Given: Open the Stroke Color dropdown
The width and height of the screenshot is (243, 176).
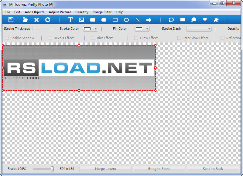Looking at the screenshot, I should (x=91, y=29).
